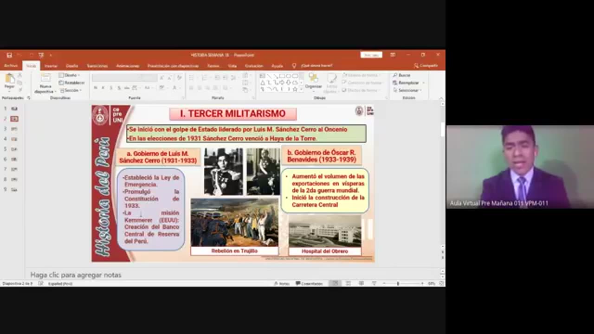Open the Presentación con diapositivas tab
594x334 pixels.
pyautogui.click(x=173, y=66)
